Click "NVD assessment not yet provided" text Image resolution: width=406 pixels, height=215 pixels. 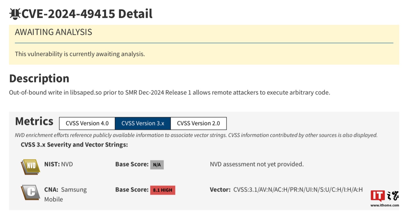click(257, 164)
